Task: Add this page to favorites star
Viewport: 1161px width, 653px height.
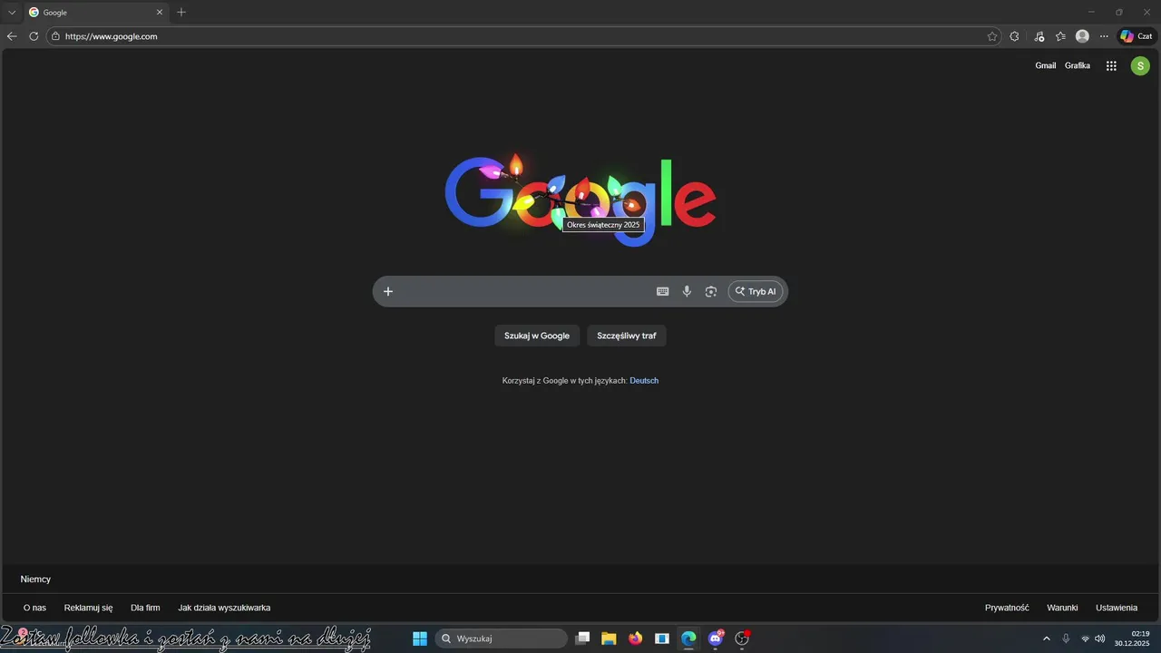Action: 992,36
